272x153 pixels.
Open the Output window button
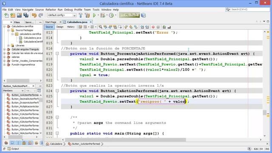point(13,149)
